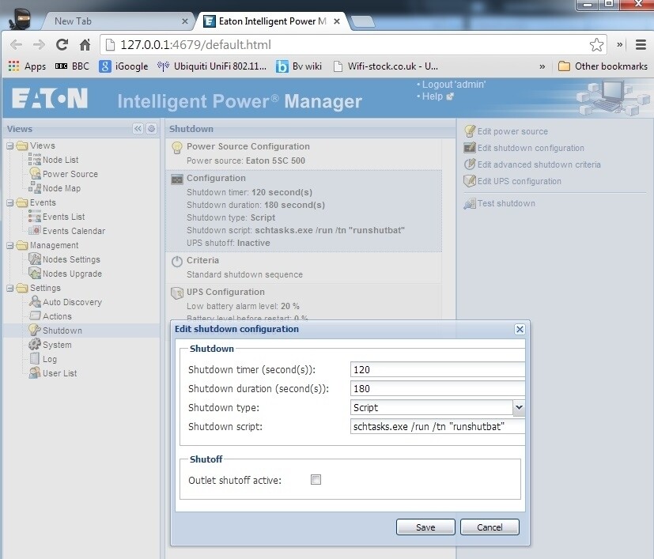The image size is (654, 559).
Task: Open the Shutdown type dropdown
Action: click(519, 407)
